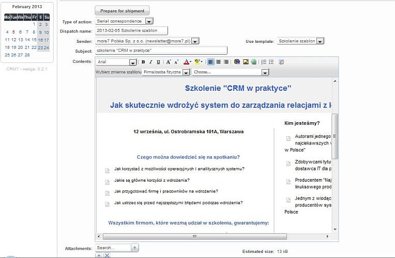The width and height of the screenshot is (395, 258).
Task: Click heading Czego można dowiedzieć się na spotkaniu?
Action: [x=188, y=157]
